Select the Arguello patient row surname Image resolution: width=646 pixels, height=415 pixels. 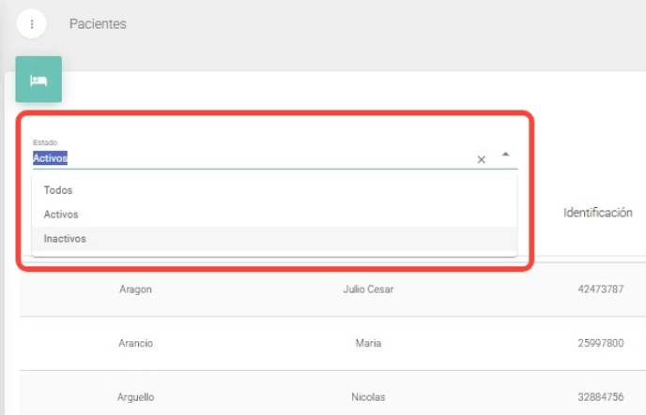click(x=135, y=397)
